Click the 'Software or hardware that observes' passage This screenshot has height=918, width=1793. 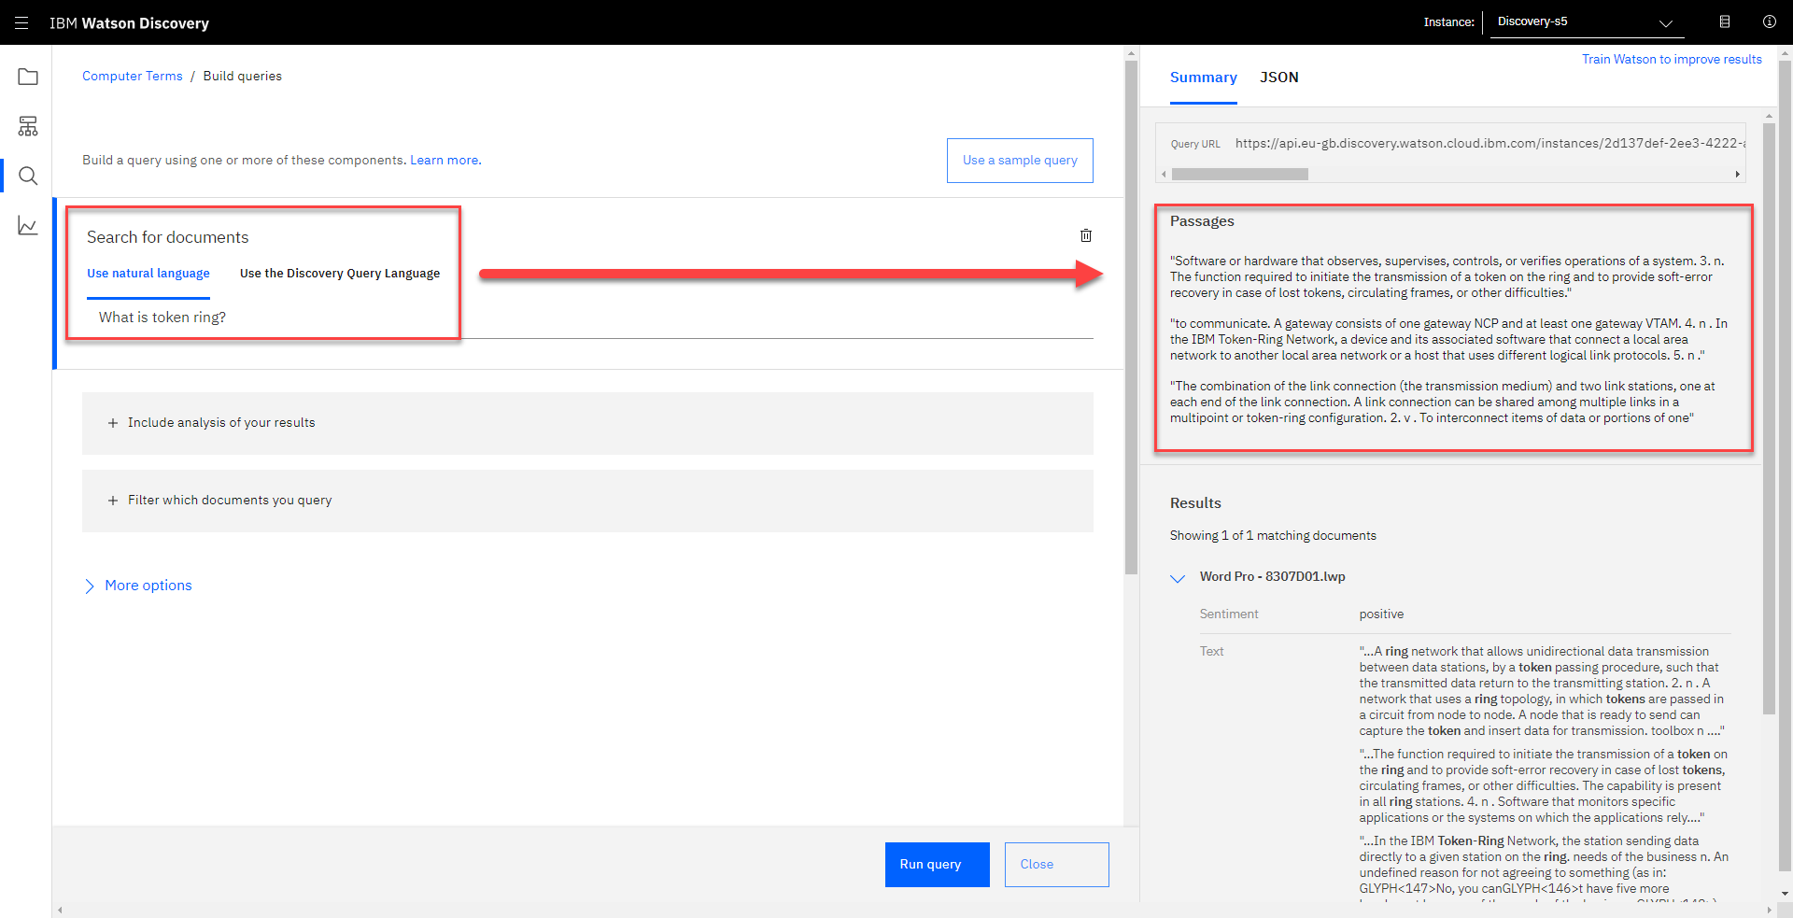1447,277
